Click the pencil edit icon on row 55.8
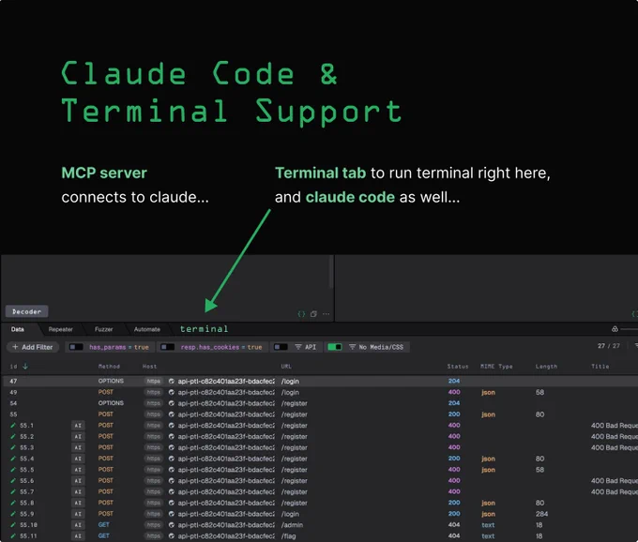The height and width of the screenshot is (542, 638). pyautogui.click(x=13, y=503)
